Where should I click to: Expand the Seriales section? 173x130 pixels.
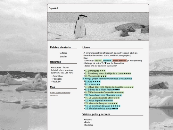click(88, 125)
